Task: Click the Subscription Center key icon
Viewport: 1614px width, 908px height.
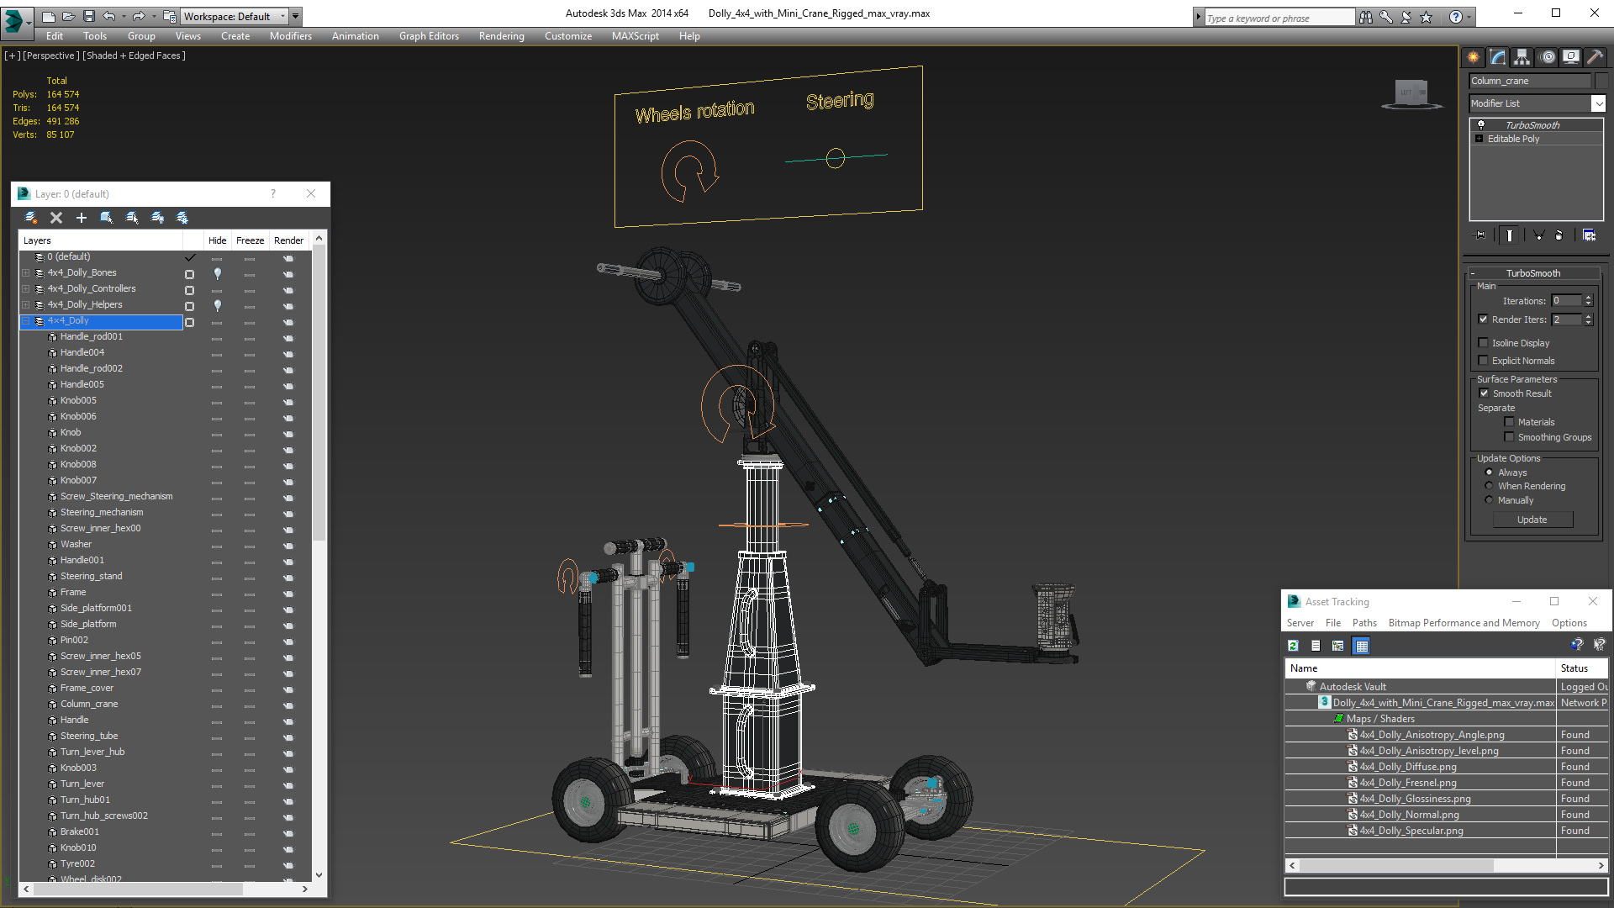Action: coord(1385,17)
